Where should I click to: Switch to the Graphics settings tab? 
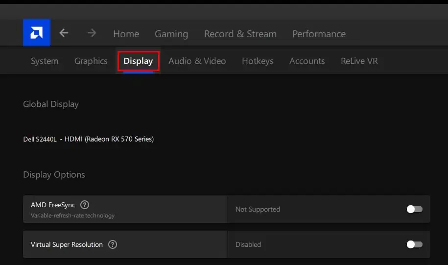(91, 61)
